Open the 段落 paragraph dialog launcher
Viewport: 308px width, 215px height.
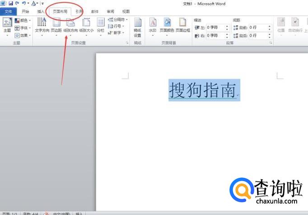[271, 42]
